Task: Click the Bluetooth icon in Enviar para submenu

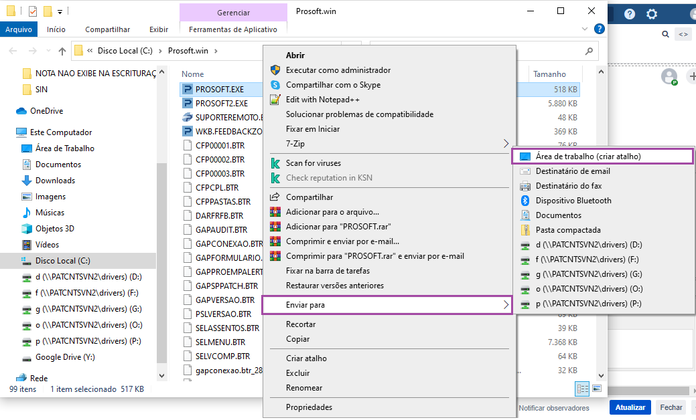Action: (525, 200)
